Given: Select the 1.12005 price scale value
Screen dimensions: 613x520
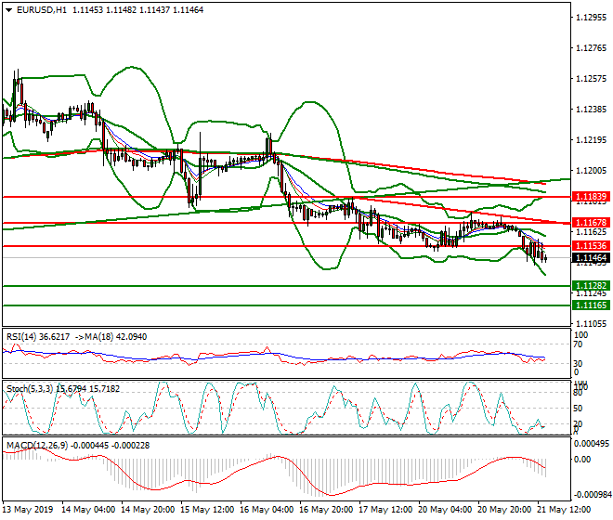Looking at the screenshot, I should click(592, 171).
